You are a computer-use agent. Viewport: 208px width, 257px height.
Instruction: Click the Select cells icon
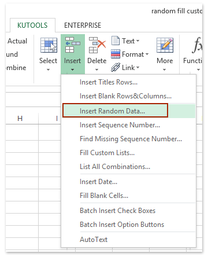(x=49, y=45)
